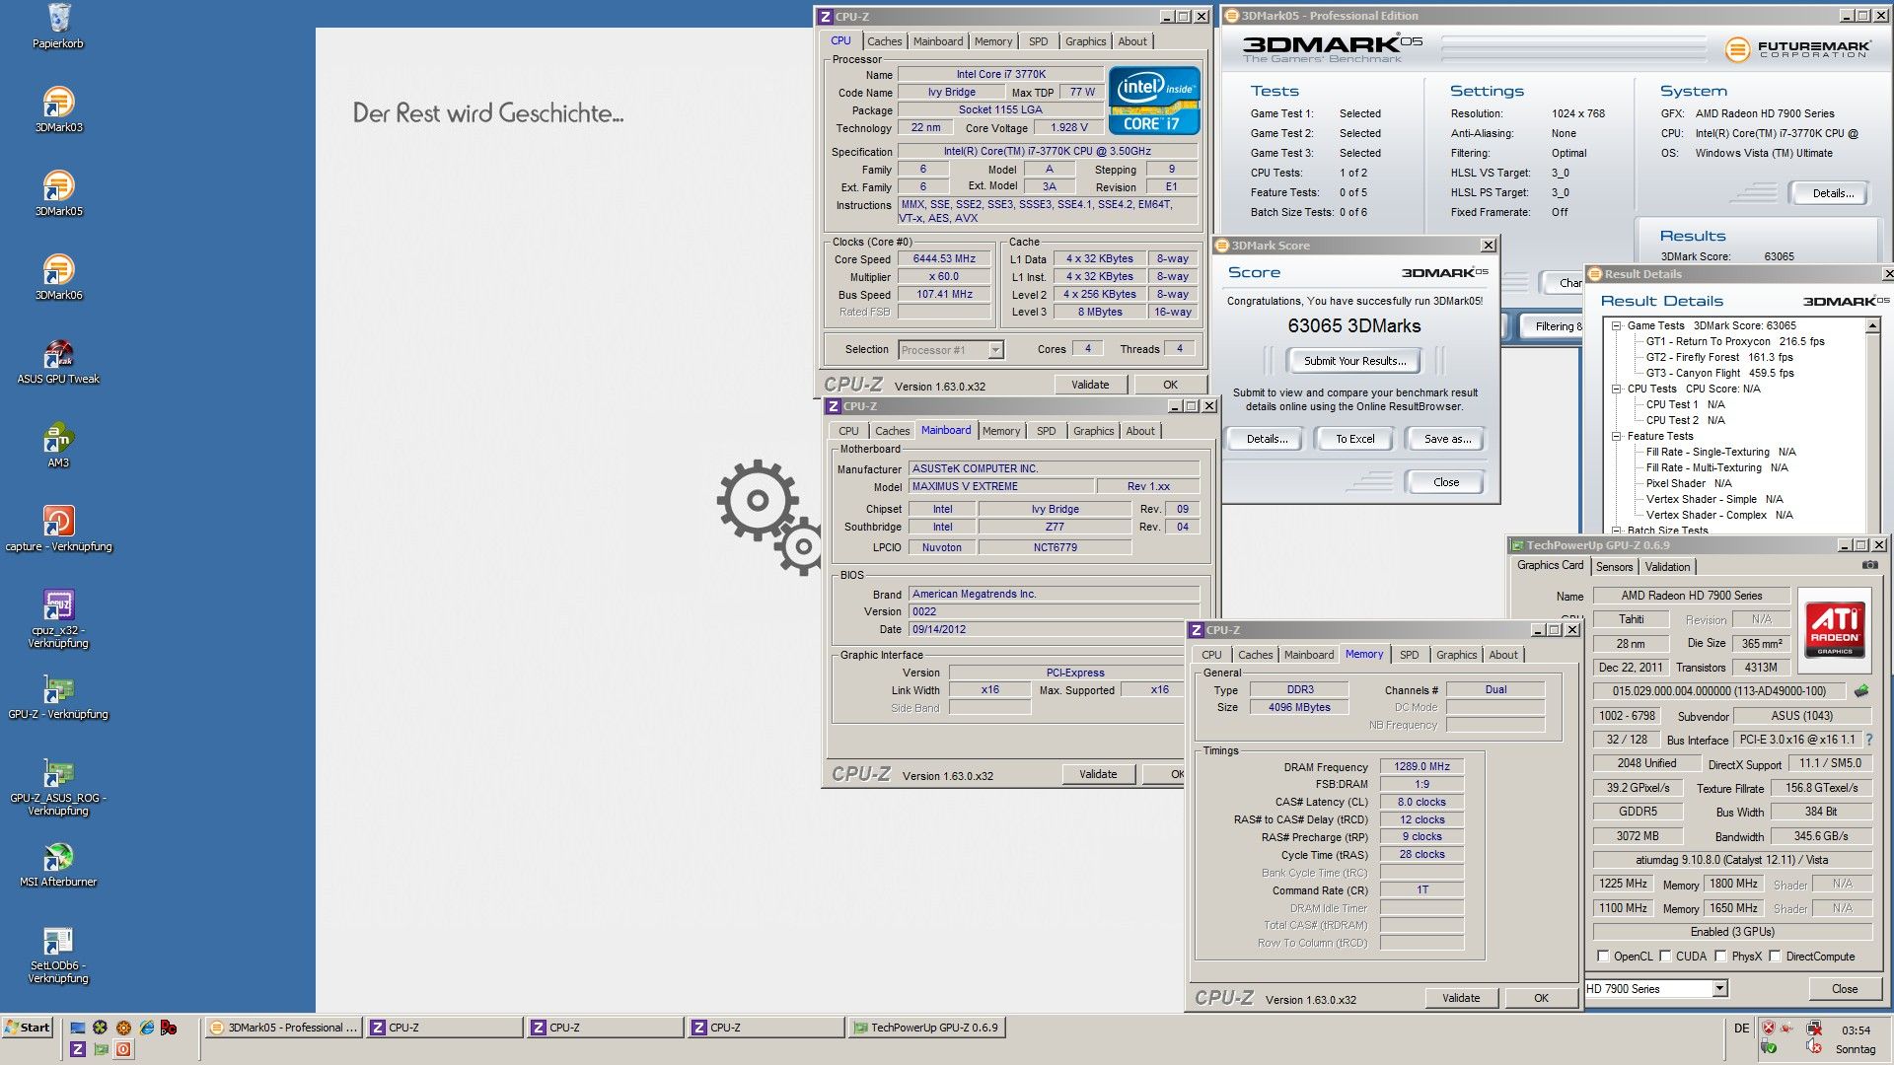Click Close in the 3DMark Score dialog
The image size is (1894, 1065).
(1445, 482)
